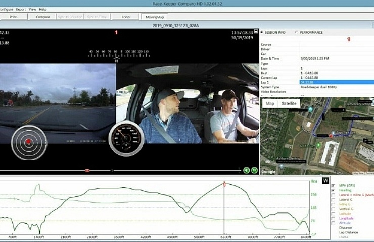Click the red lap marker 1 above the video

coord(116,32)
